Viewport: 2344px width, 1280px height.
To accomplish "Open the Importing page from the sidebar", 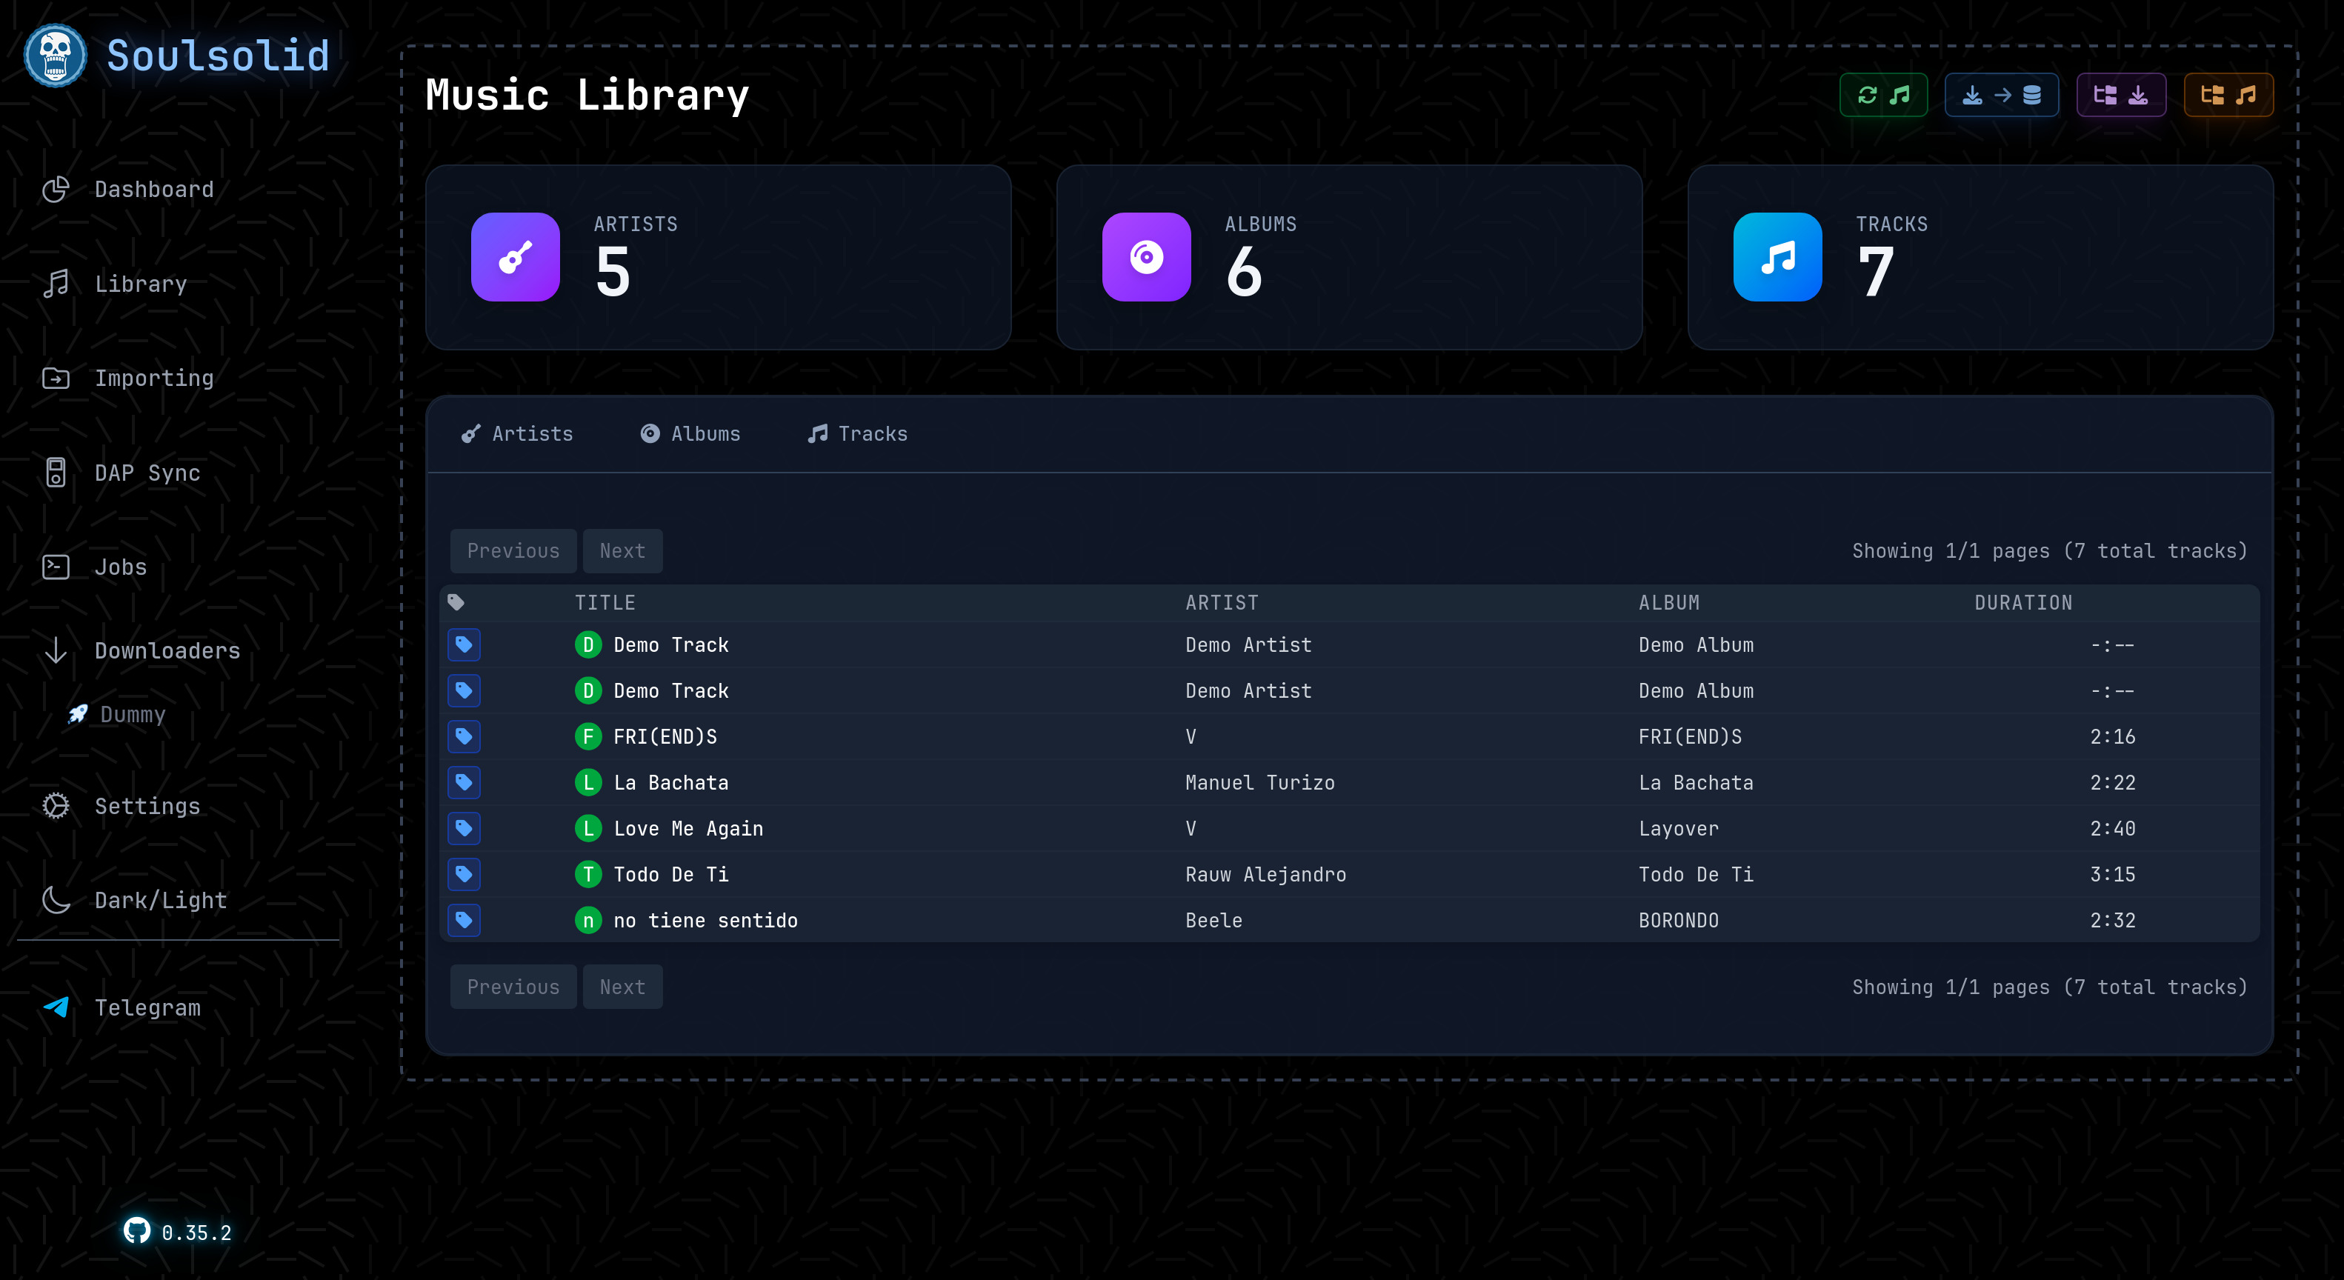I will 154,378.
